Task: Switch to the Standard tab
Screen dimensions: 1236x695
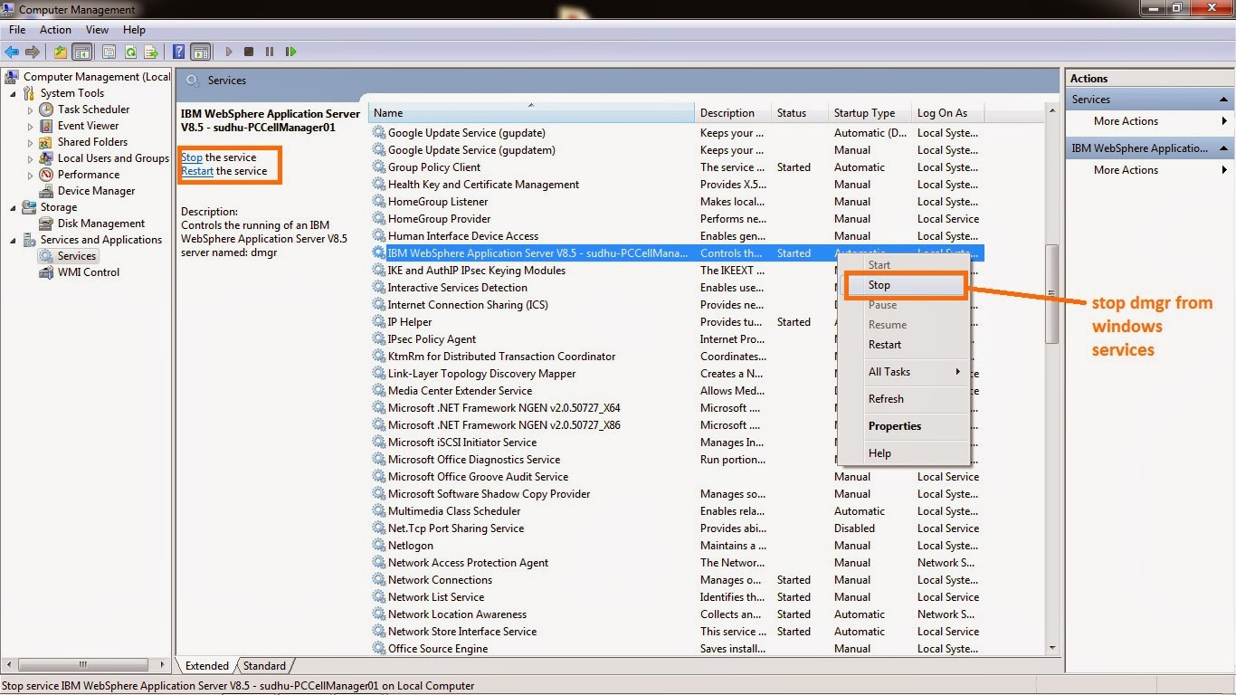Action: click(263, 665)
